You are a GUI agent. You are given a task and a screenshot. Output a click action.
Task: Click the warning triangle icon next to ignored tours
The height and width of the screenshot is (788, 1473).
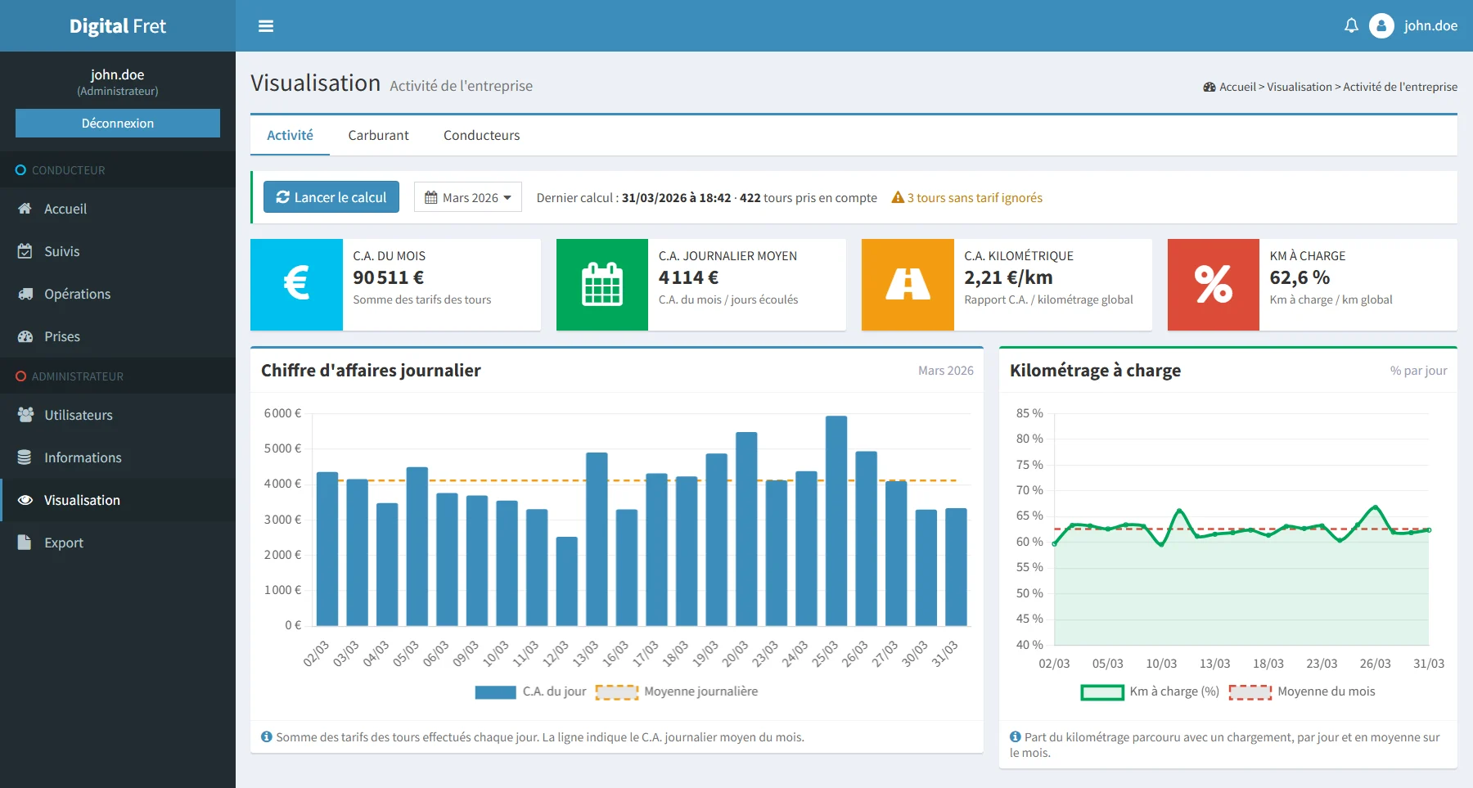[898, 197]
